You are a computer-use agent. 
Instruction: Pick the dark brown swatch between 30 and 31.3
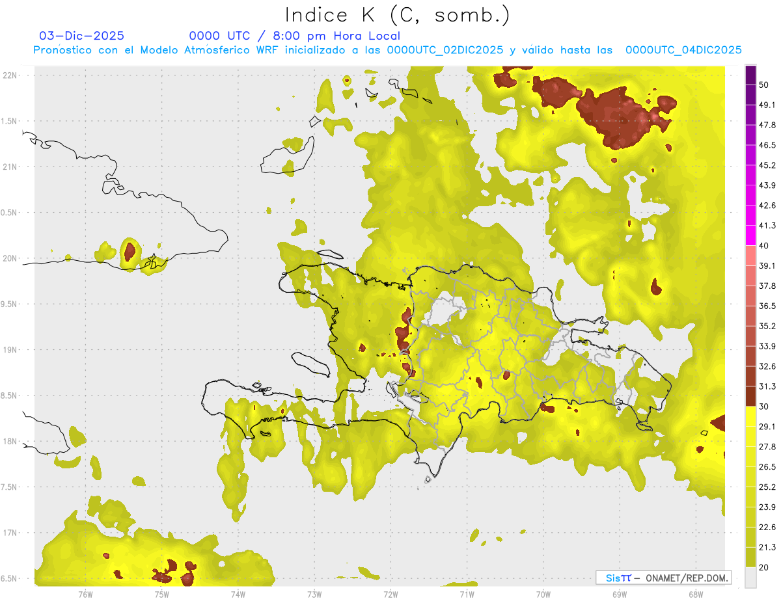pyautogui.click(x=750, y=397)
